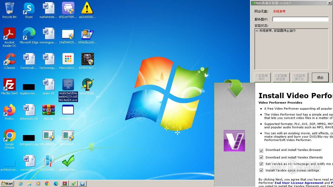Screen dimensions: 333x187
Task: Select the 02fed9922b installer icon
Action: 48,138
